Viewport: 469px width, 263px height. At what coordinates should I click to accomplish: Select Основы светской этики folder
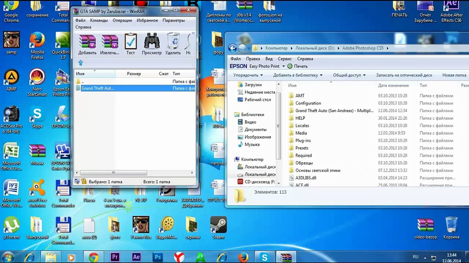[x=317, y=171]
